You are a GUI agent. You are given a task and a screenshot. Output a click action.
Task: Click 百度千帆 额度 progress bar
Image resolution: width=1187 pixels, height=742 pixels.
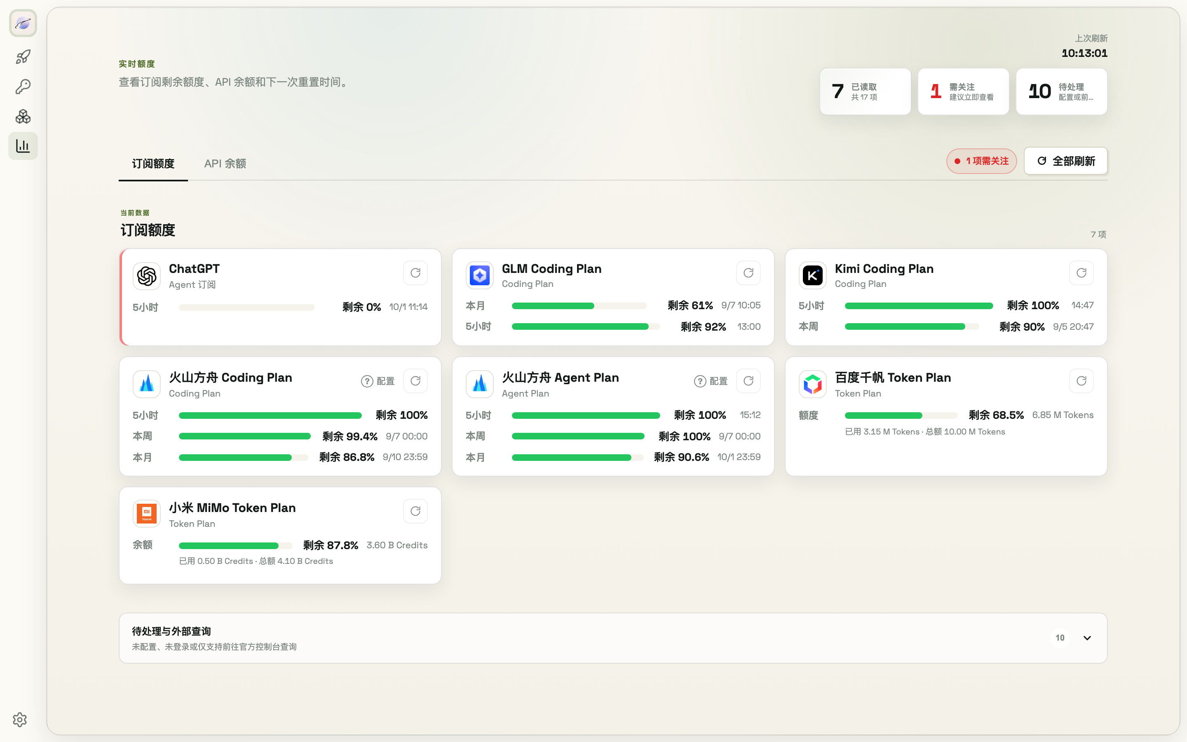tap(901, 416)
